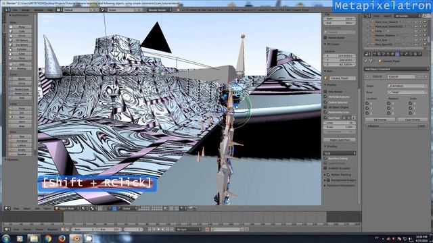Open the Add Object Constraint dropdown

tap(396, 69)
